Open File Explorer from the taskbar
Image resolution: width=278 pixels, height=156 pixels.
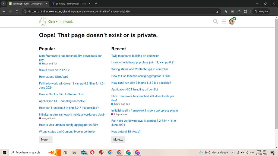(x=74, y=152)
